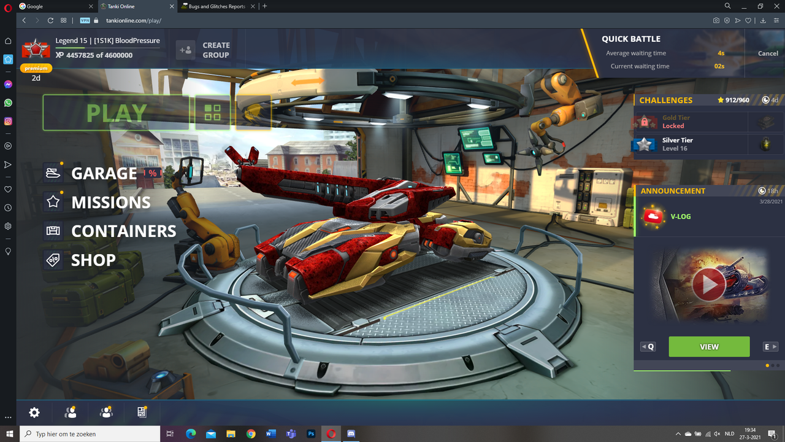The image size is (785, 442).
Task: Add page to bookmarks heart icon
Action: coord(749,20)
